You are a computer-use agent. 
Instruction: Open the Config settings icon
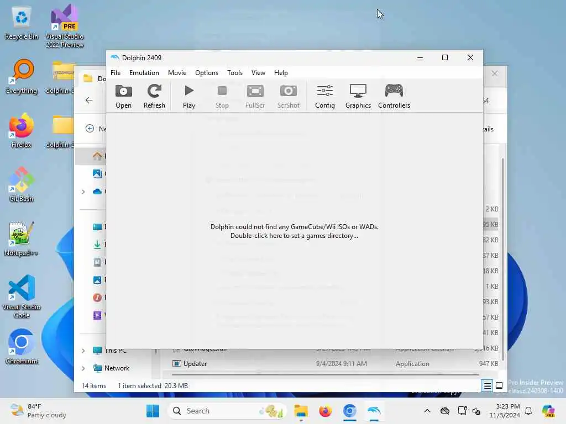325,96
